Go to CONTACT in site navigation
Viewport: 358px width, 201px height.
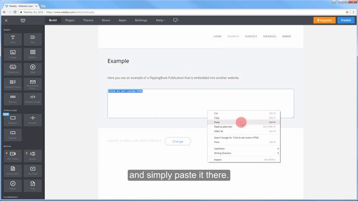tap(251, 36)
